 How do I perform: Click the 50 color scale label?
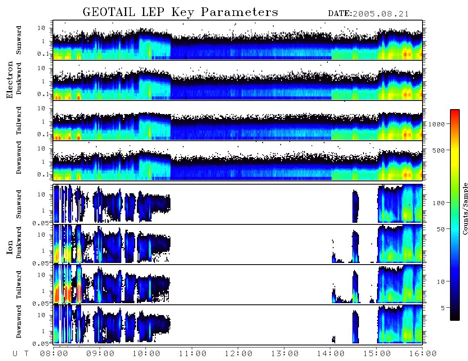(x=441, y=229)
